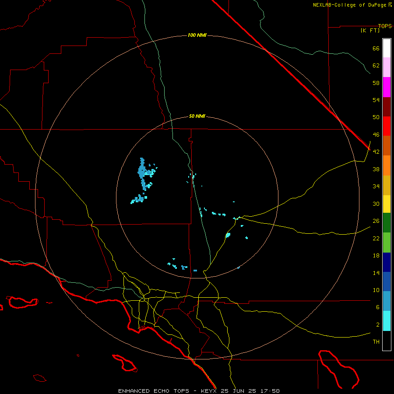394x394 pixels.
Task: Click the '38' legend value
Action: [x=376, y=169]
